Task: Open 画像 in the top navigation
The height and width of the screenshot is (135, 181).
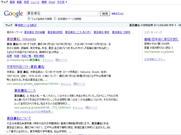Action: 12,2
